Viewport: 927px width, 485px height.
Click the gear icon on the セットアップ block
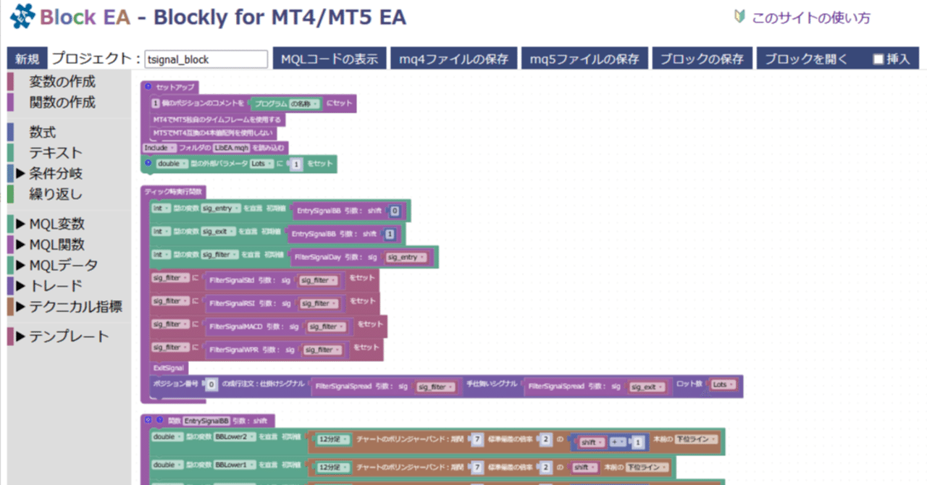tap(148, 87)
